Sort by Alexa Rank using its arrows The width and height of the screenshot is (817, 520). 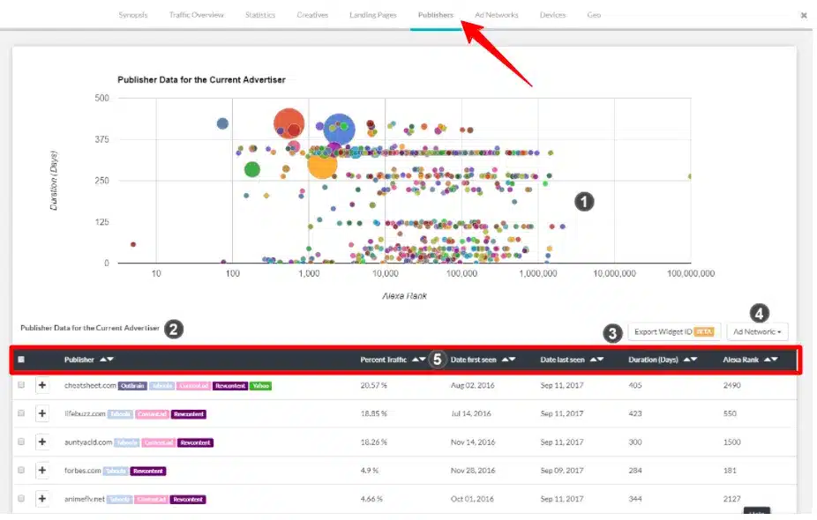point(771,360)
